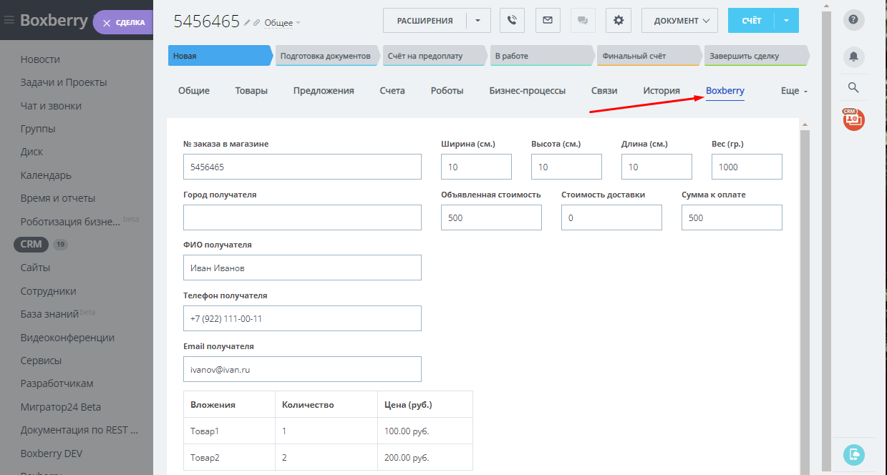Open Задачи и Проекты in left menu
The height and width of the screenshot is (475, 887).
point(64,82)
